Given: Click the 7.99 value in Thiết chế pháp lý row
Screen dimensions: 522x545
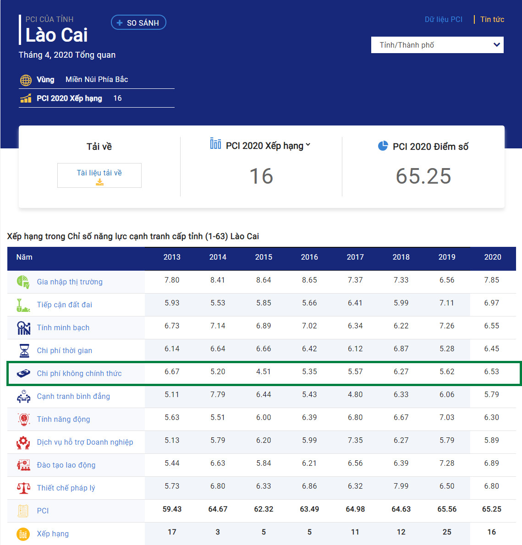Looking at the screenshot, I should pyautogui.click(x=401, y=486).
